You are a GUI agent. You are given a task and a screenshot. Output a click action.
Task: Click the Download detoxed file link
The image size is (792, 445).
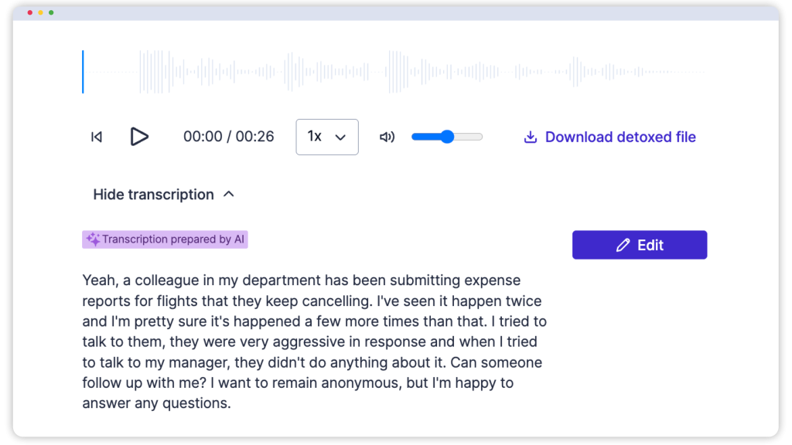(x=620, y=137)
